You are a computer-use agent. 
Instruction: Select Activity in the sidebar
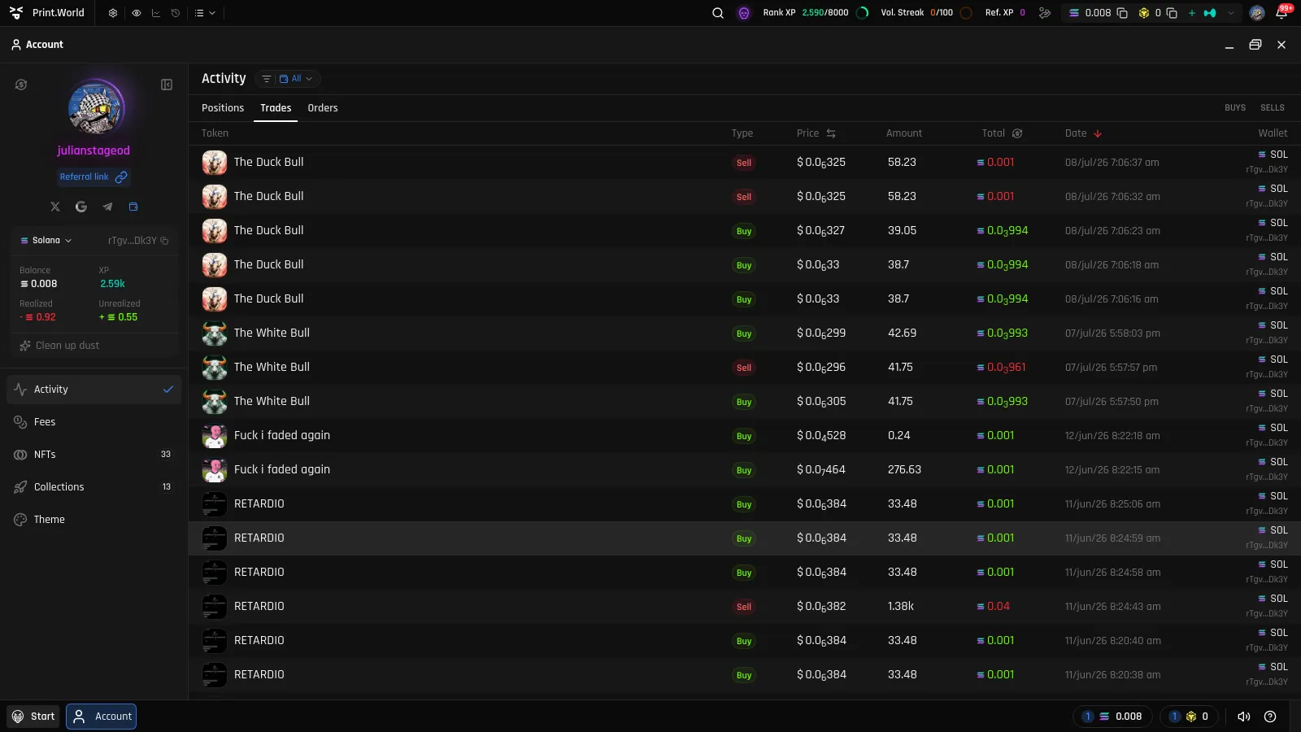tap(94, 390)
